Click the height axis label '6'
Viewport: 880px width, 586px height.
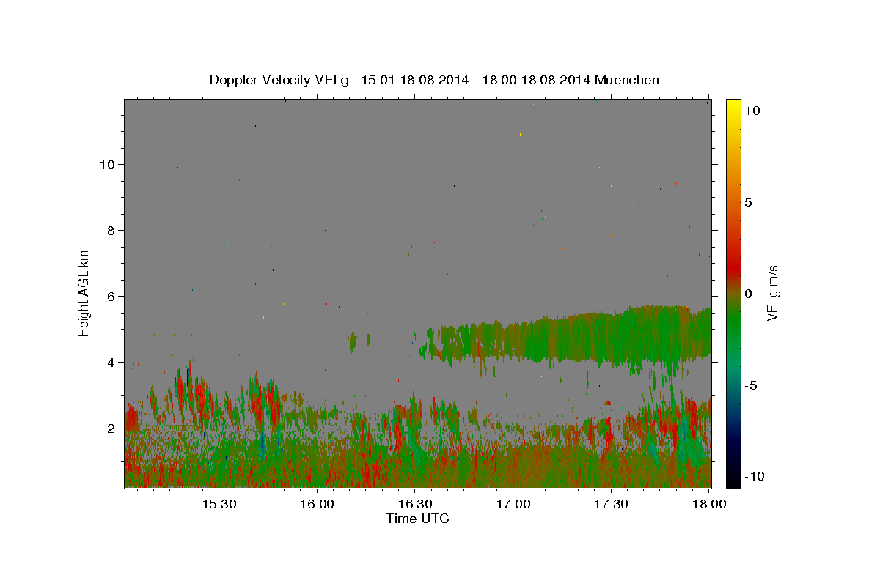pos(111,297)
